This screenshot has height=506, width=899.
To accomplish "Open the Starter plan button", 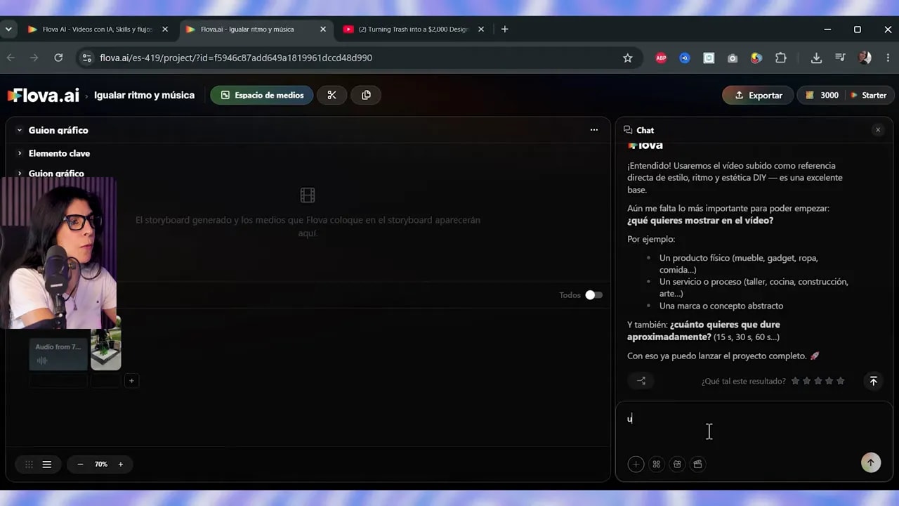I will pyautogui.click(x=868, y=96).
